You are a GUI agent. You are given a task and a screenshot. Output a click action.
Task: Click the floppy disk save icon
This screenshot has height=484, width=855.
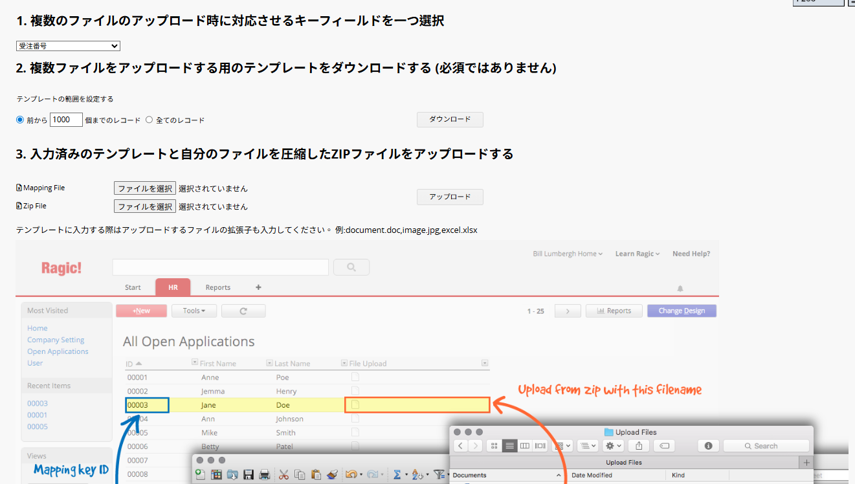249,475
